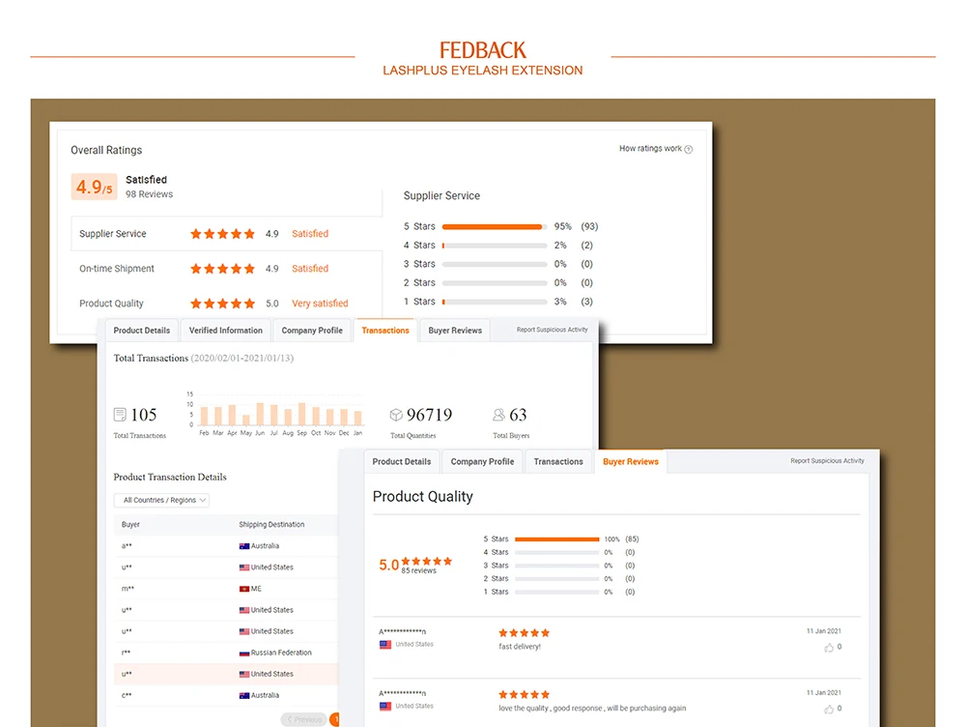Open the Verified Information tab
This screenshot has height=727, width=966.
pyautogui.click(x=225, y=331)
